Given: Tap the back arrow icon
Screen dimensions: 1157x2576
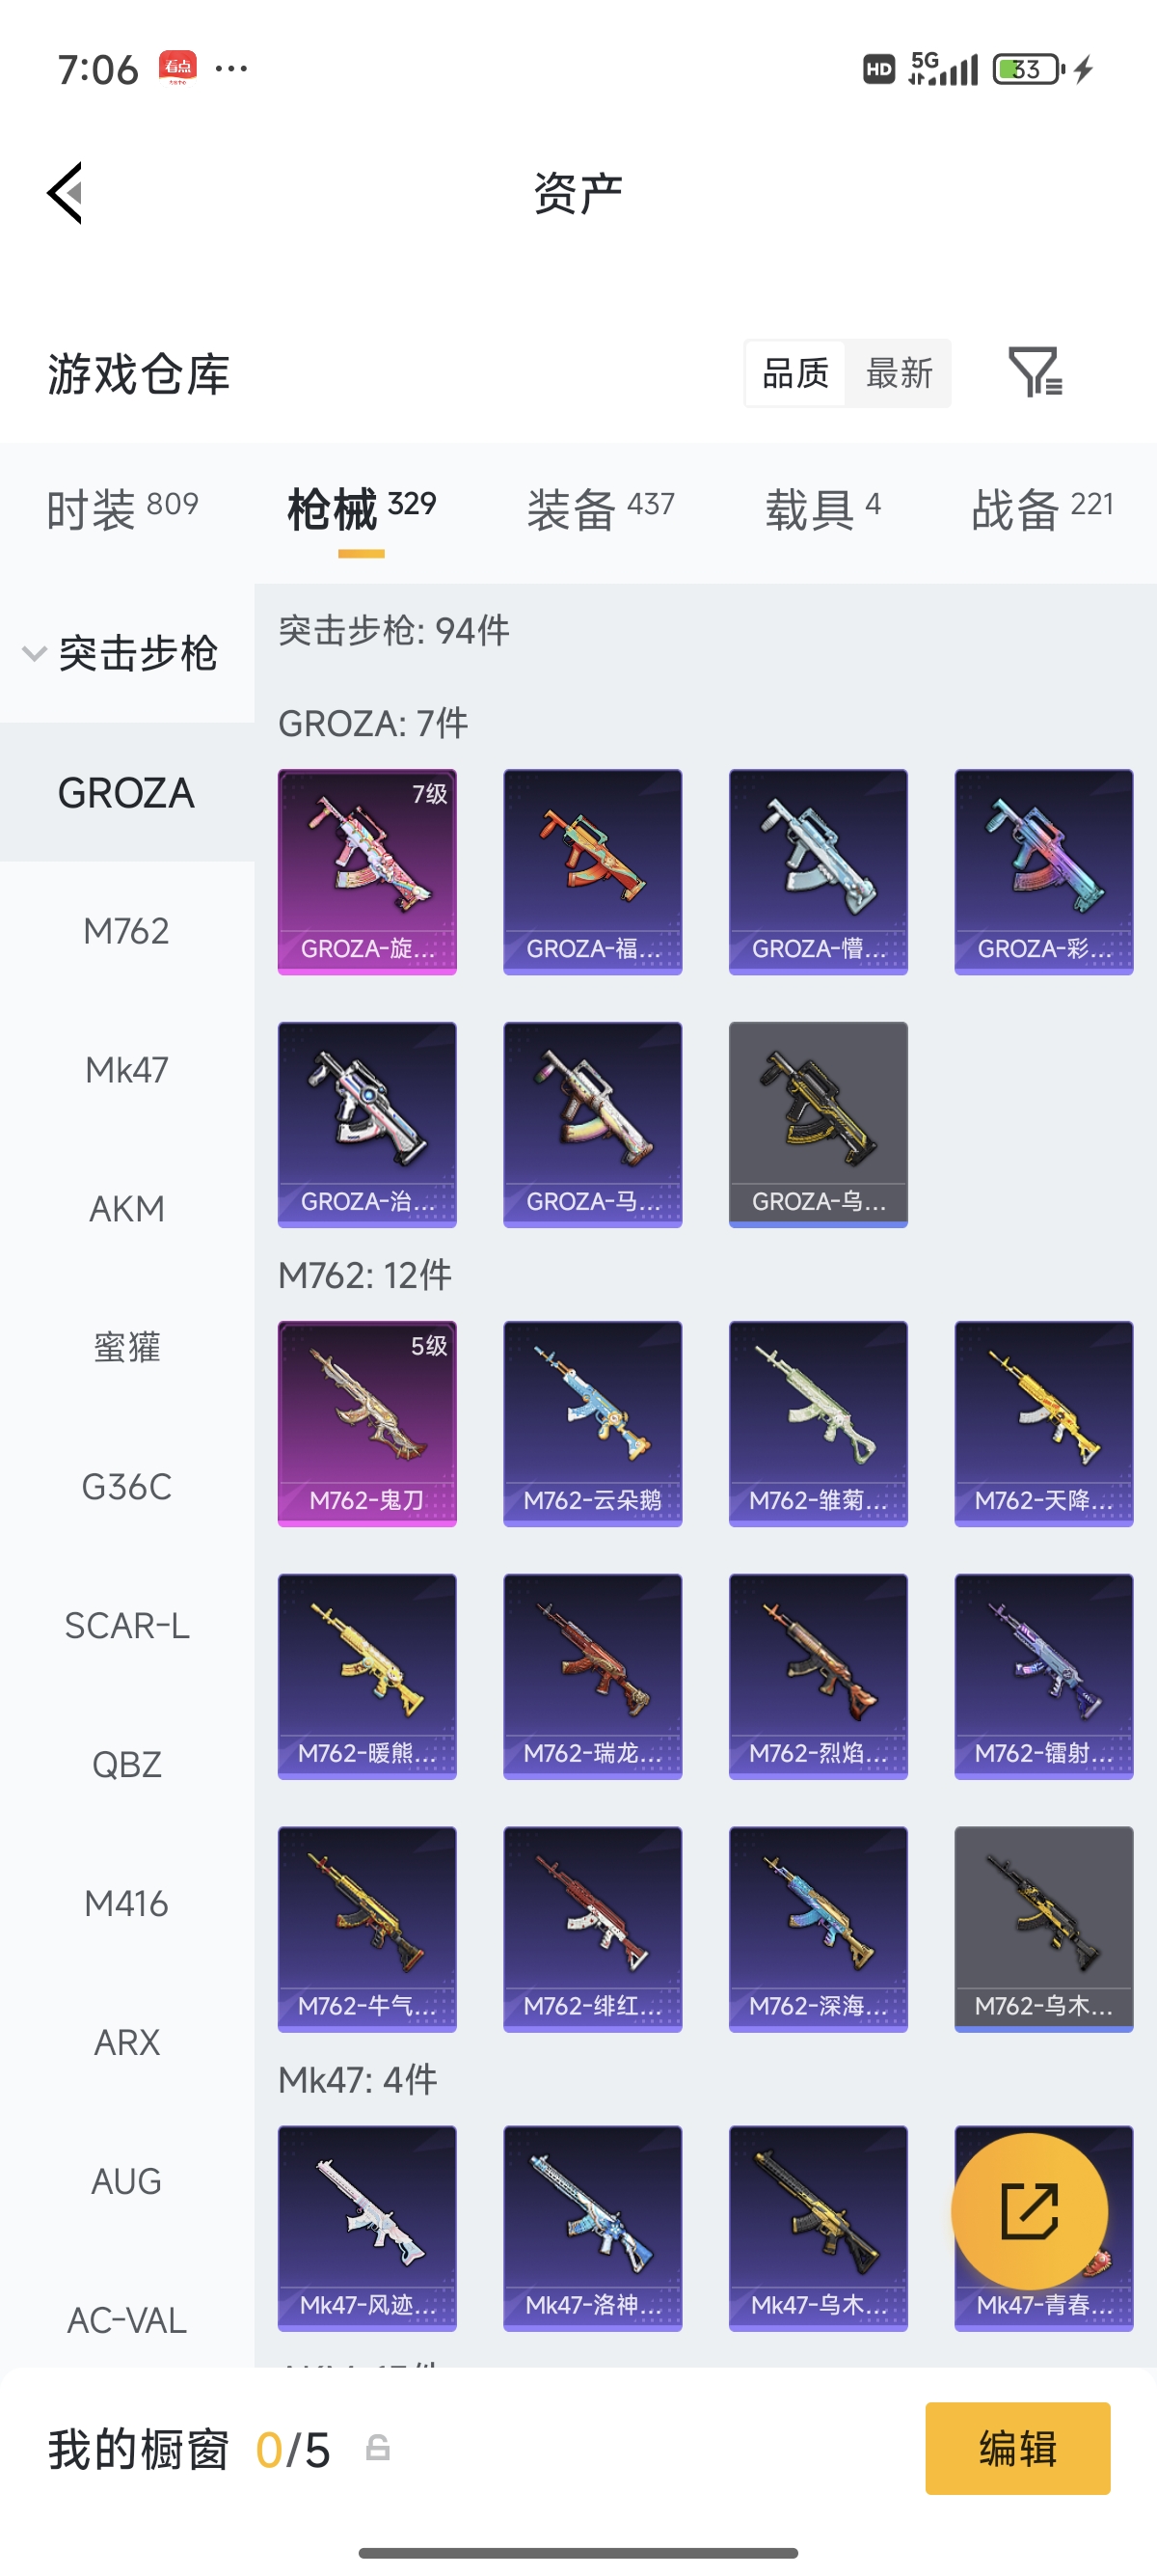Looking at the screenshot, I should pyautogui.click(x=65, y=193).
